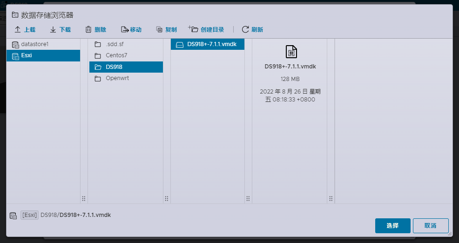Open the Openwrt folder
Screen dimensions: 459x243
[117, 78]
